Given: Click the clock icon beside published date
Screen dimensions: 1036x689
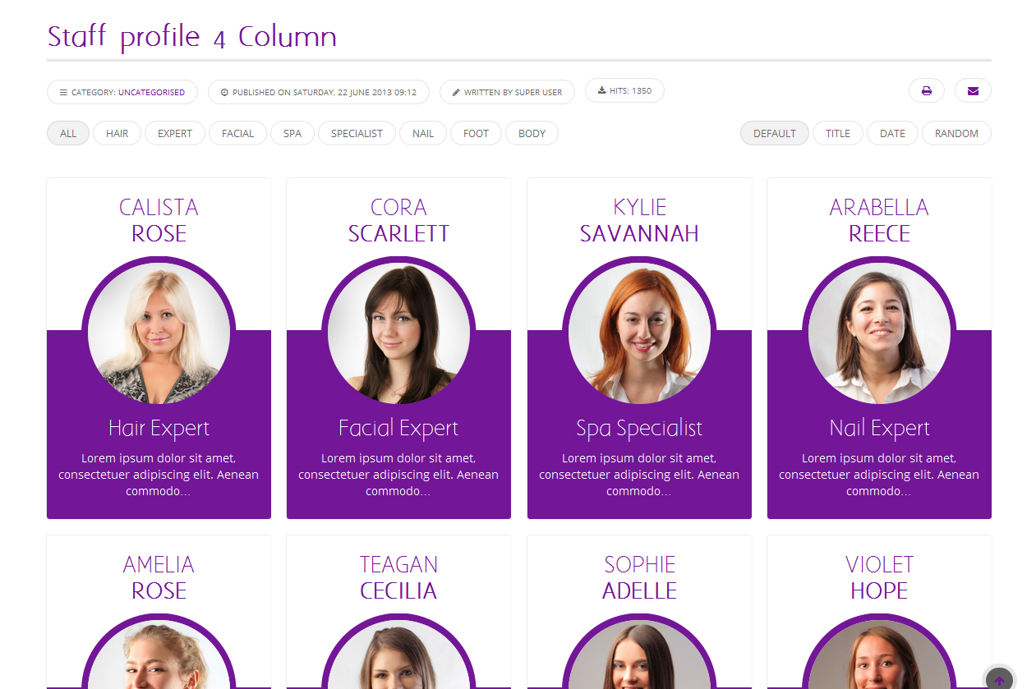Looking at the screenshot, I should (x=224, y=93).
